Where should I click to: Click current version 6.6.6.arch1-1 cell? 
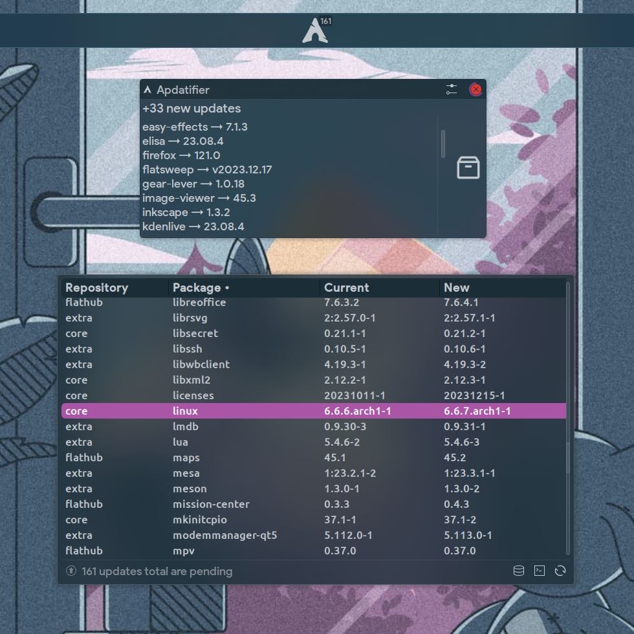tap(357, 411)
